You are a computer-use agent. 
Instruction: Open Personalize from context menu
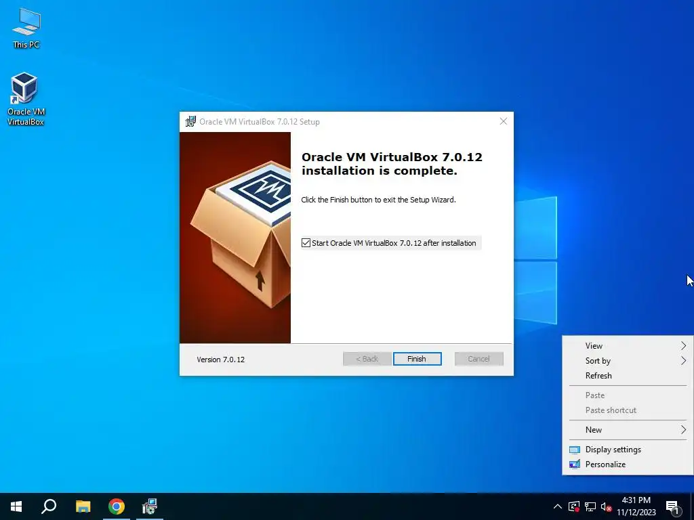pos(628,464)
